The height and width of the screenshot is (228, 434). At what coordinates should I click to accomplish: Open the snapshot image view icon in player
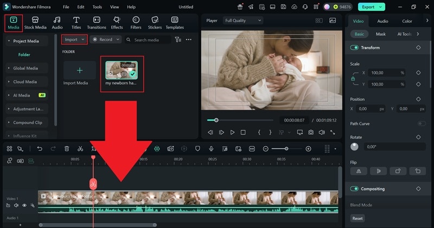333,21
